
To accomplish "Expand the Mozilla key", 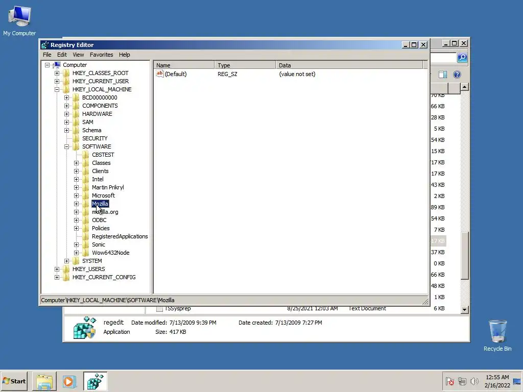I will click(77, 204).
